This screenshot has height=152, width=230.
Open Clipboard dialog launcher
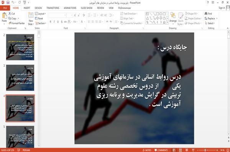25,28
